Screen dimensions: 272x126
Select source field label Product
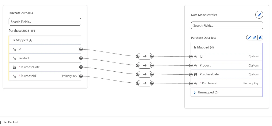[x=24, y=58]
